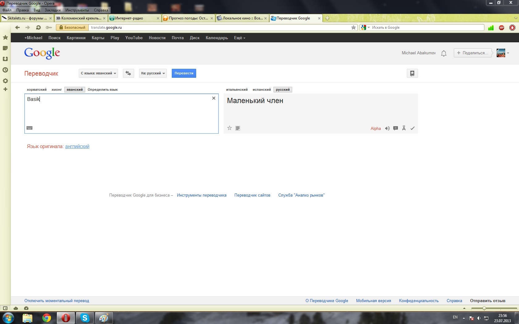Expand the 'Ещё' menu in Google bar

click(239, 38)
